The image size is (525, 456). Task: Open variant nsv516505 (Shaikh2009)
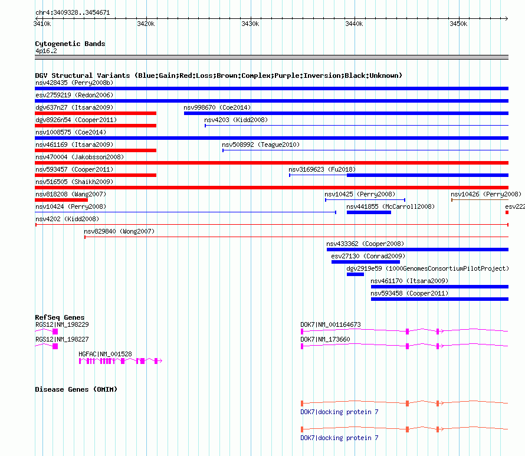tap(271, 188)
